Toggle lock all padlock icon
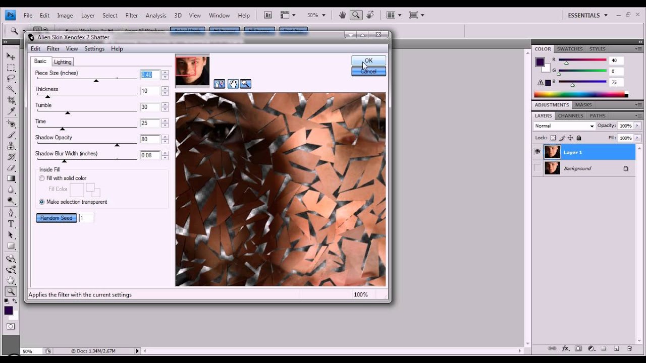The height and width of the screenshot is (363, 646). tap(579, 138)
